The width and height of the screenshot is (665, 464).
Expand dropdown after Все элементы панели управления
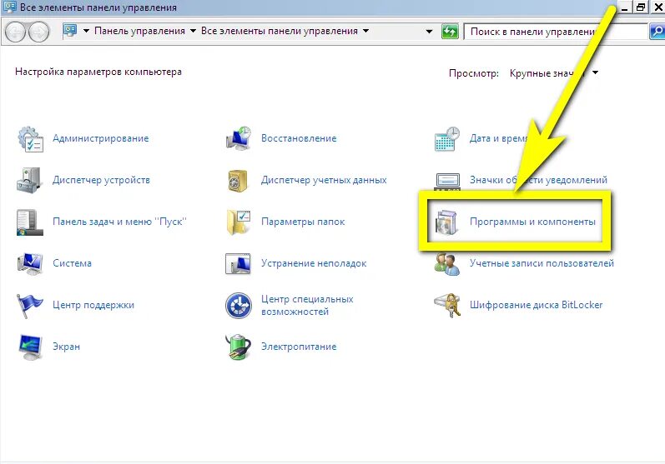point(365,31)
